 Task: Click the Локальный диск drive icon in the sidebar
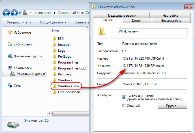12,74
